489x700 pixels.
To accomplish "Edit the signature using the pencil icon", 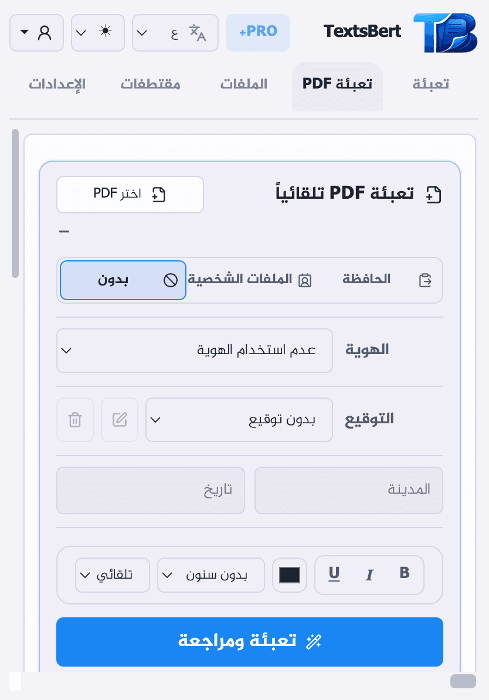I will [119, 420].
